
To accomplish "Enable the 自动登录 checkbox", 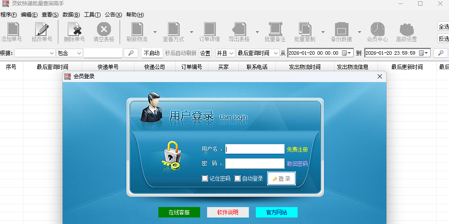I will pyautogui.click(x=238, y=178).
